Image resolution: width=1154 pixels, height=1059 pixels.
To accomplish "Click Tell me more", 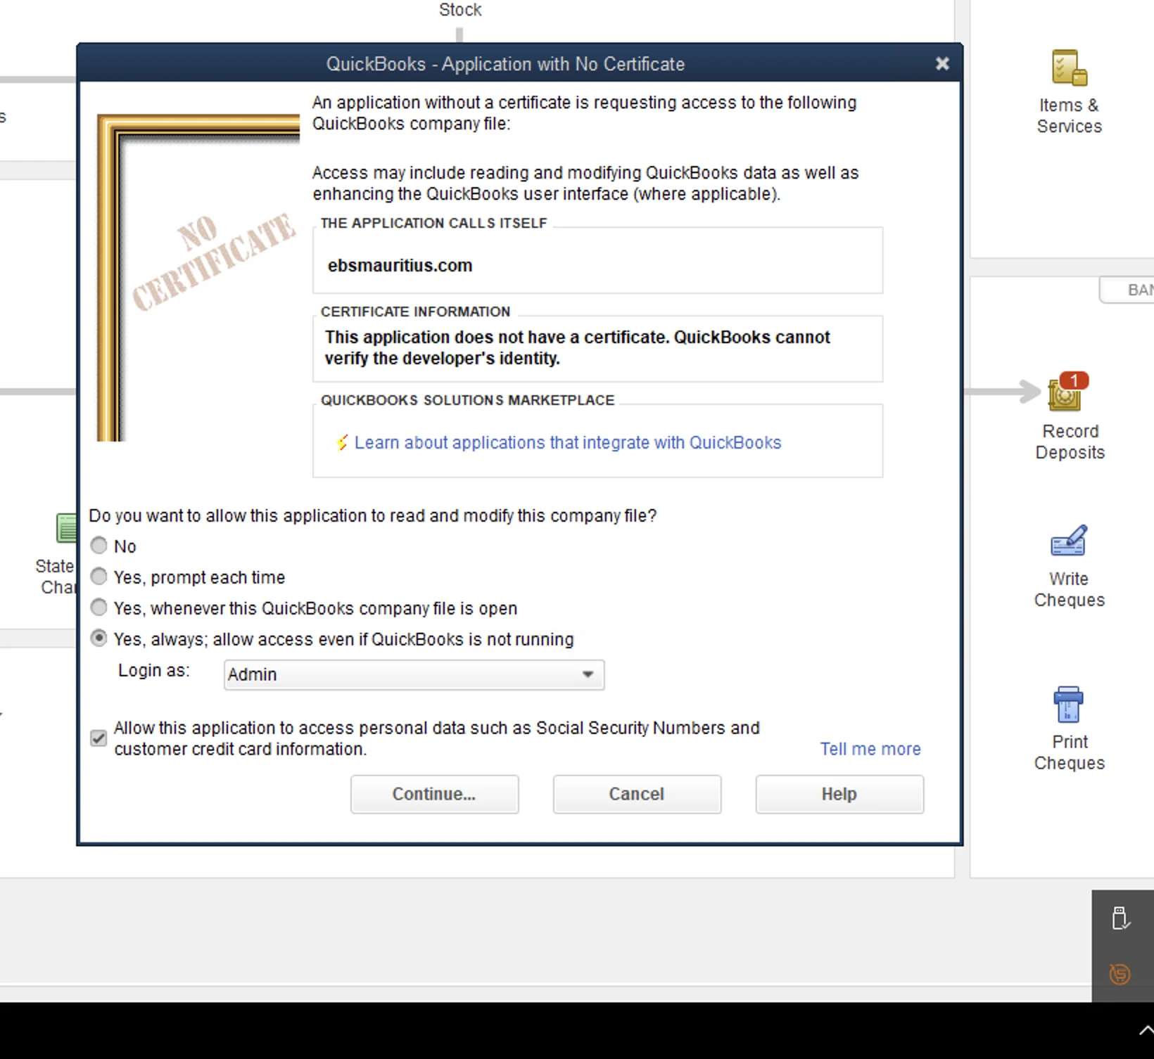I will coord(870,749).
